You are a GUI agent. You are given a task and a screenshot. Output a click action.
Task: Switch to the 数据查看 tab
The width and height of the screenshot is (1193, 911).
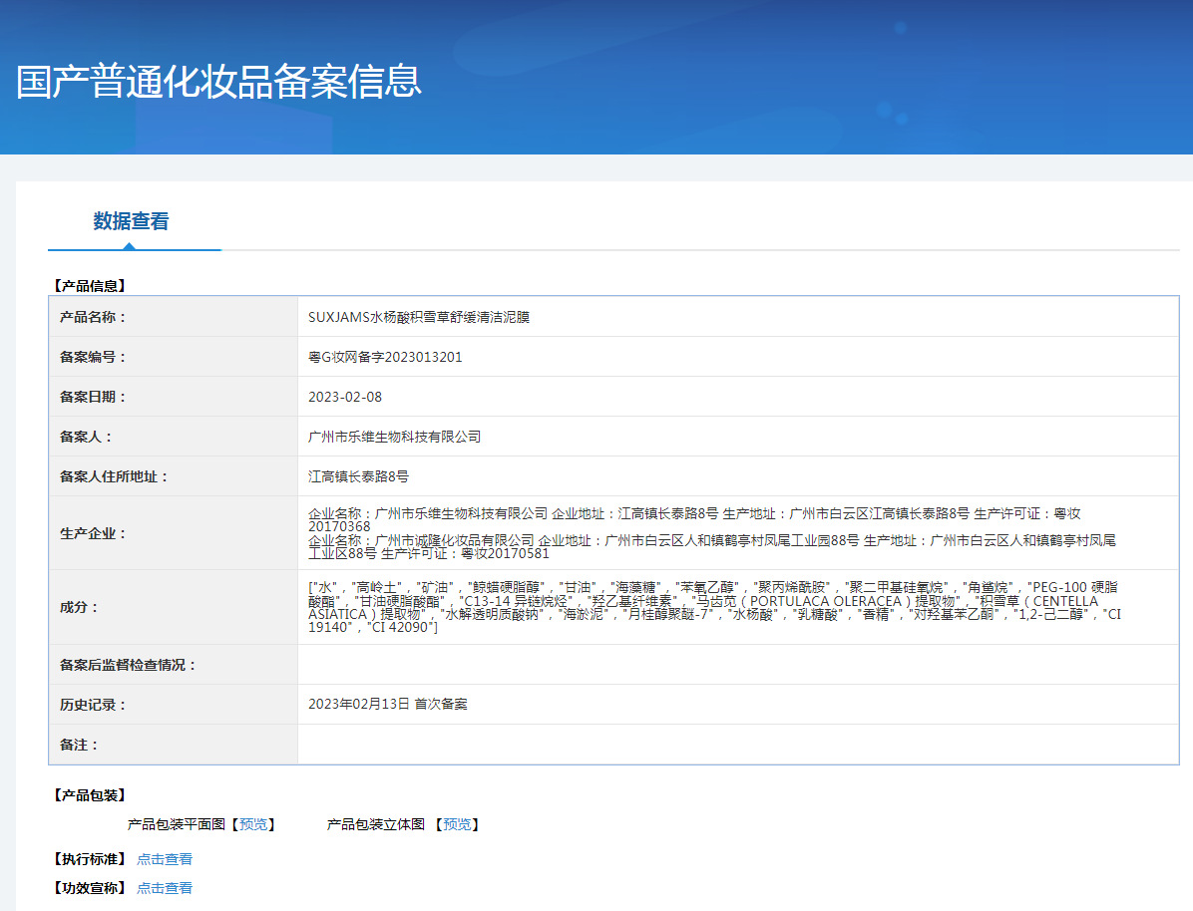click(x=131, y=221)
